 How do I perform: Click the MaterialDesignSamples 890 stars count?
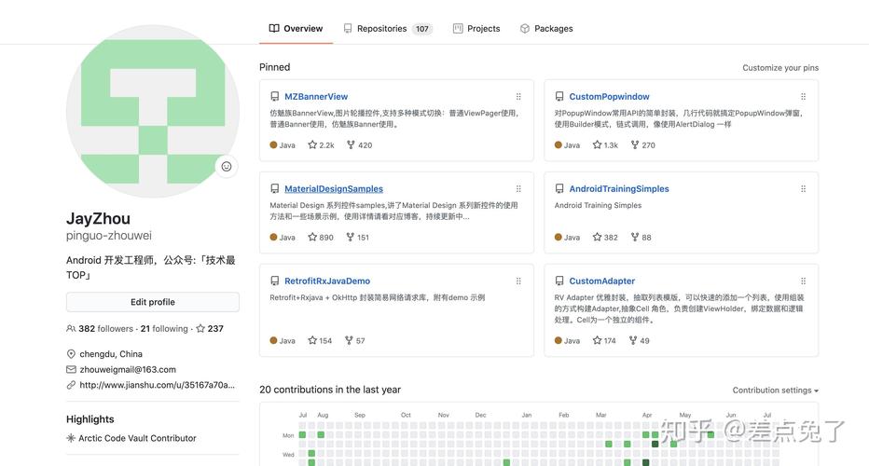[321, 237]
